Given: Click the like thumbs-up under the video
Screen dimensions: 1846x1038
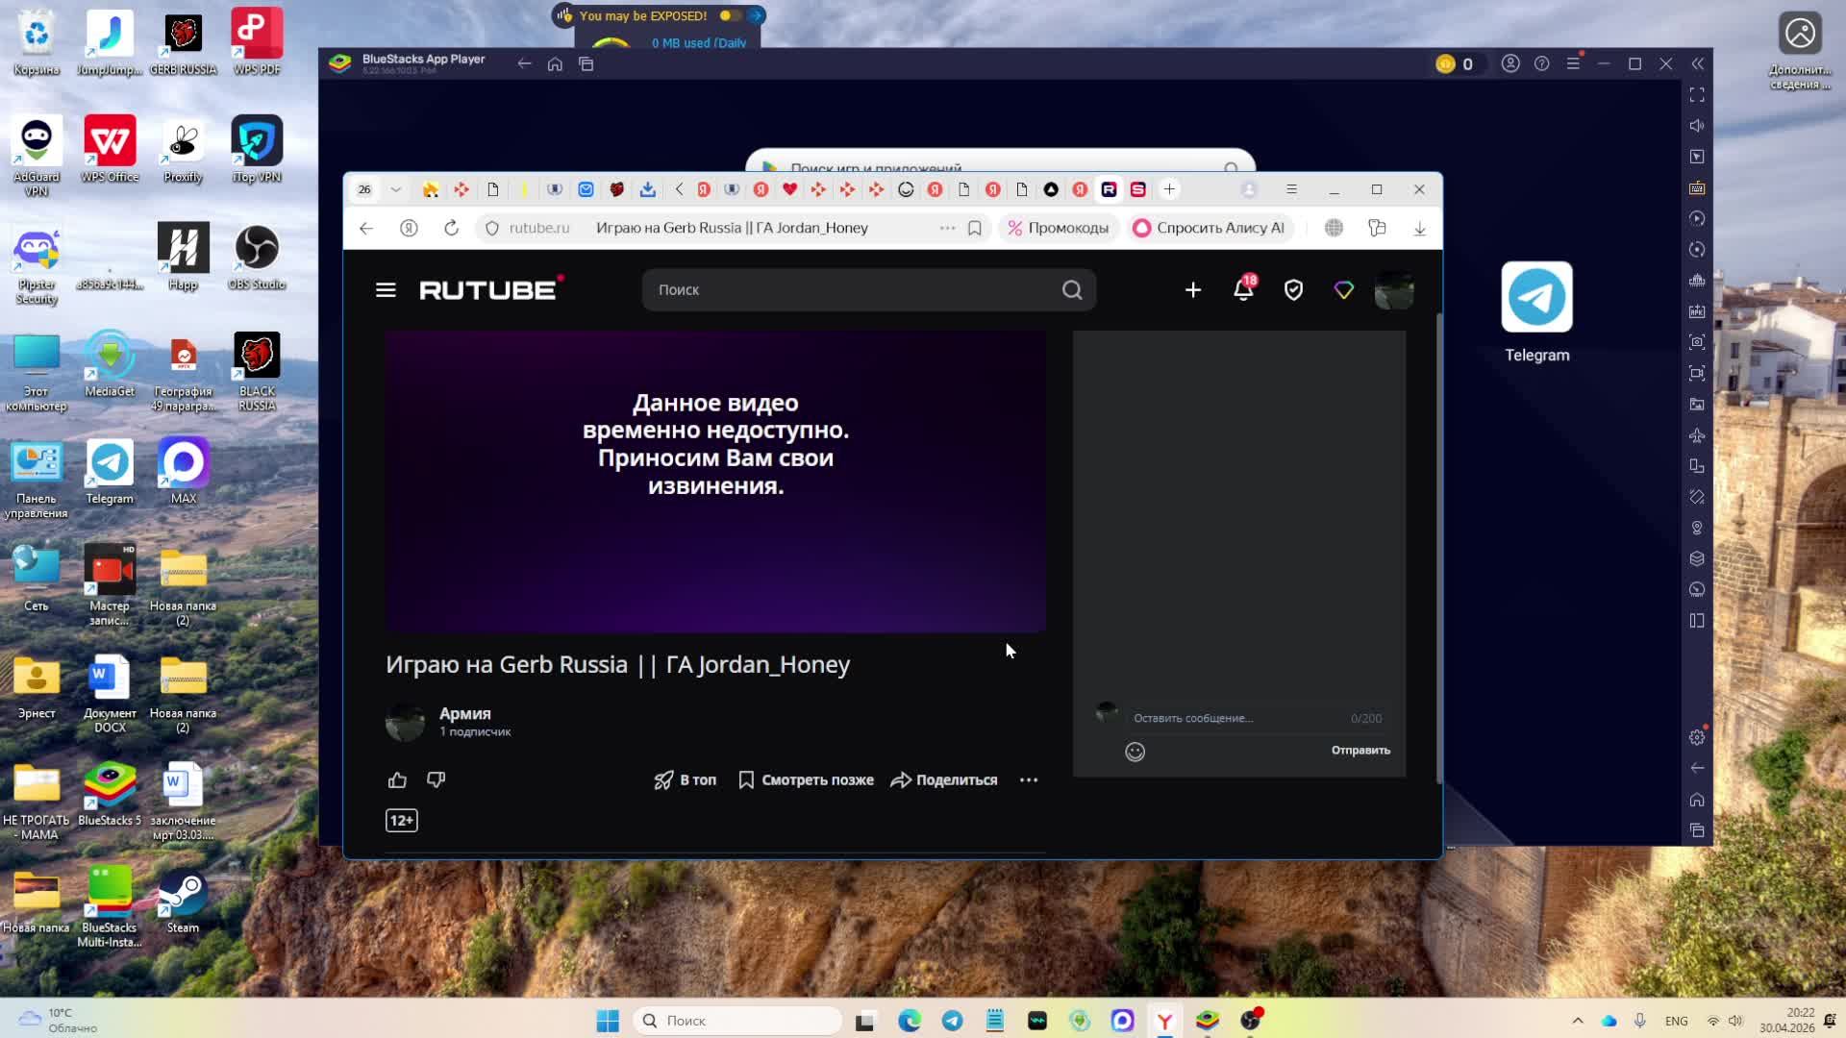Looking at the screenshot, I should (397, 779).
